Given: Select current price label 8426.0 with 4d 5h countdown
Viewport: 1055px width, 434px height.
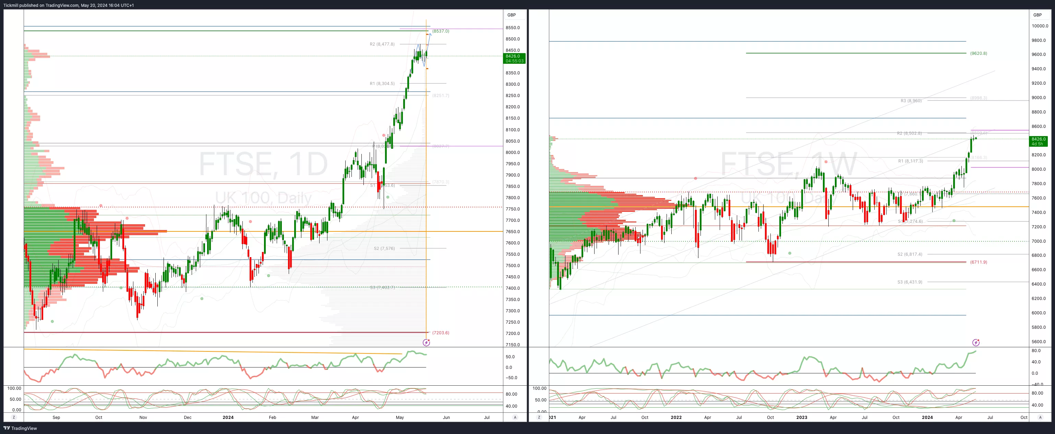Looking at the screenshot, I should pos(1039,141).
